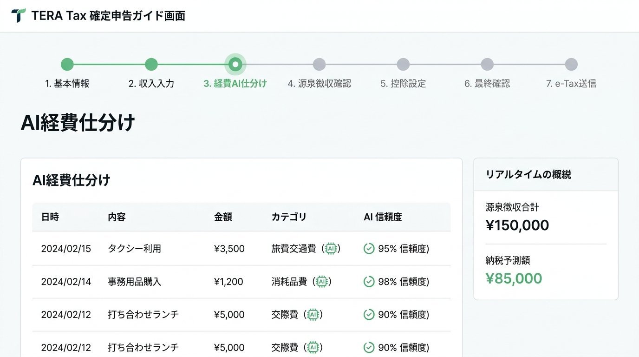639x357 pixels.
Task: Click the step 7 dot for e-Tax送信
Action: (x=571, y=64)
